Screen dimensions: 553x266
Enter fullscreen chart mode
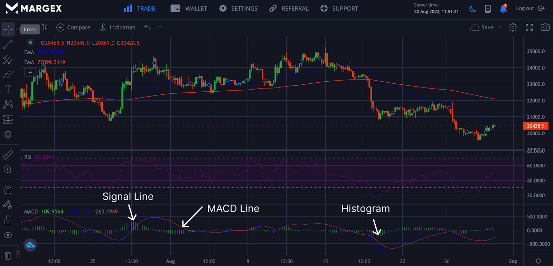click(x=529, y=27)
